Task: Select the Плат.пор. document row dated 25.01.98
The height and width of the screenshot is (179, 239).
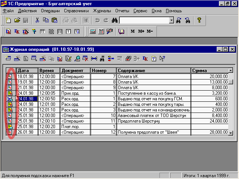Action: 70,127
